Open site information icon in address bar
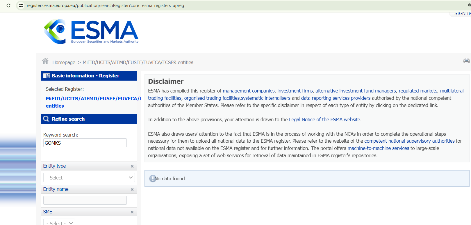 (x=21, y=6)
